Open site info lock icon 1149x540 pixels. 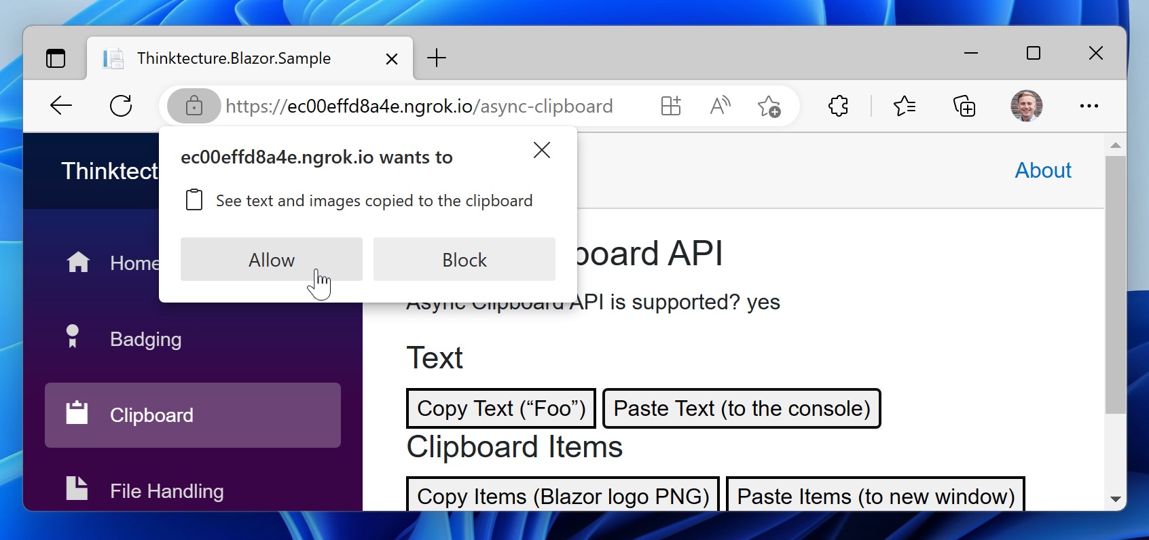click(x=194, y=106)
